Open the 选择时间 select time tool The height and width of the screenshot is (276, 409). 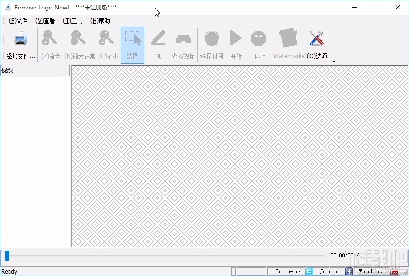pyautogui.click(x=211, y=39)
